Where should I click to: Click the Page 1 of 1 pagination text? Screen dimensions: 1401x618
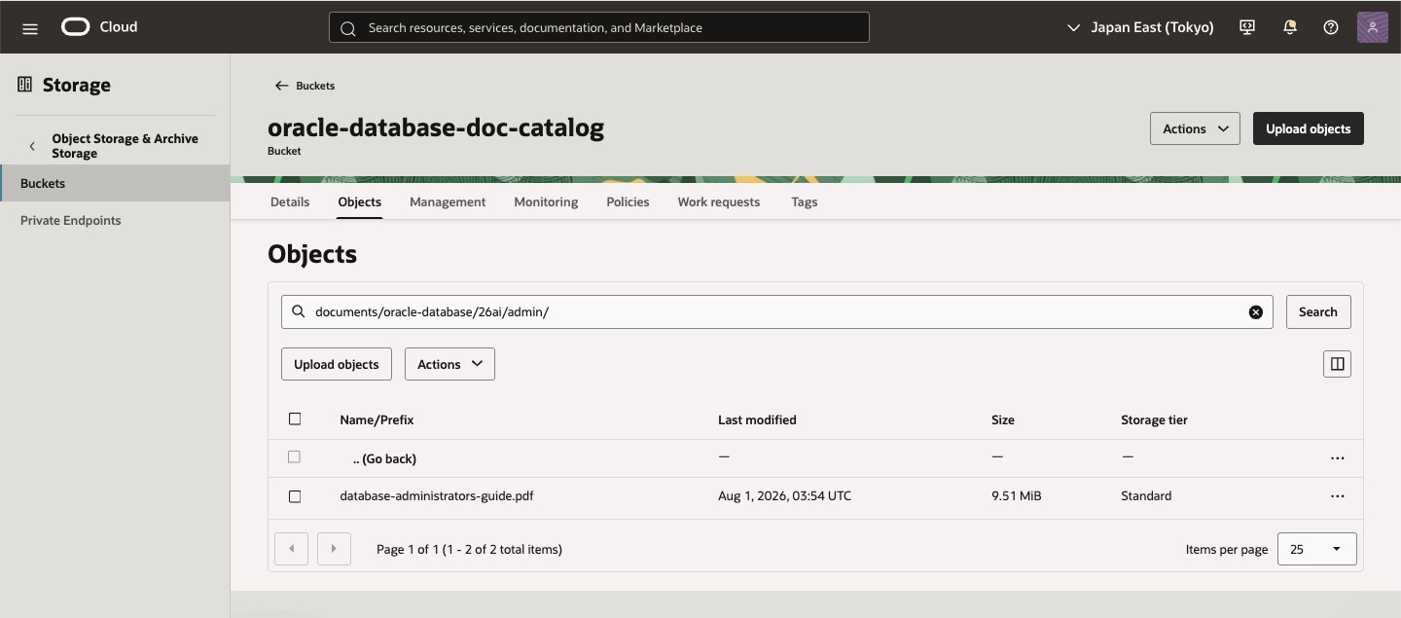click(469, 549)
